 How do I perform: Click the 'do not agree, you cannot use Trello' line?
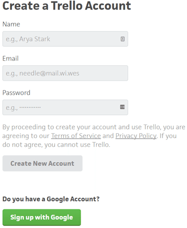pos(56,145)
